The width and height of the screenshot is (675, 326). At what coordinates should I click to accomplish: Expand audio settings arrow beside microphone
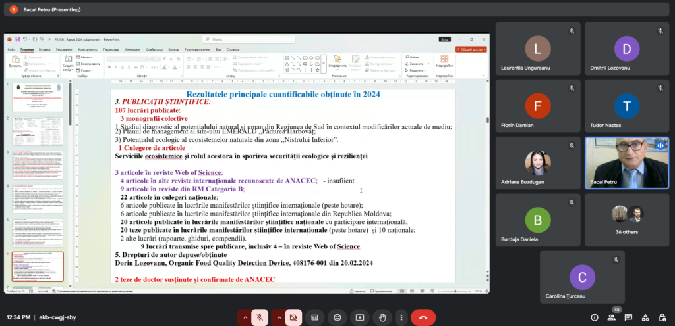(x=245, y=317)
